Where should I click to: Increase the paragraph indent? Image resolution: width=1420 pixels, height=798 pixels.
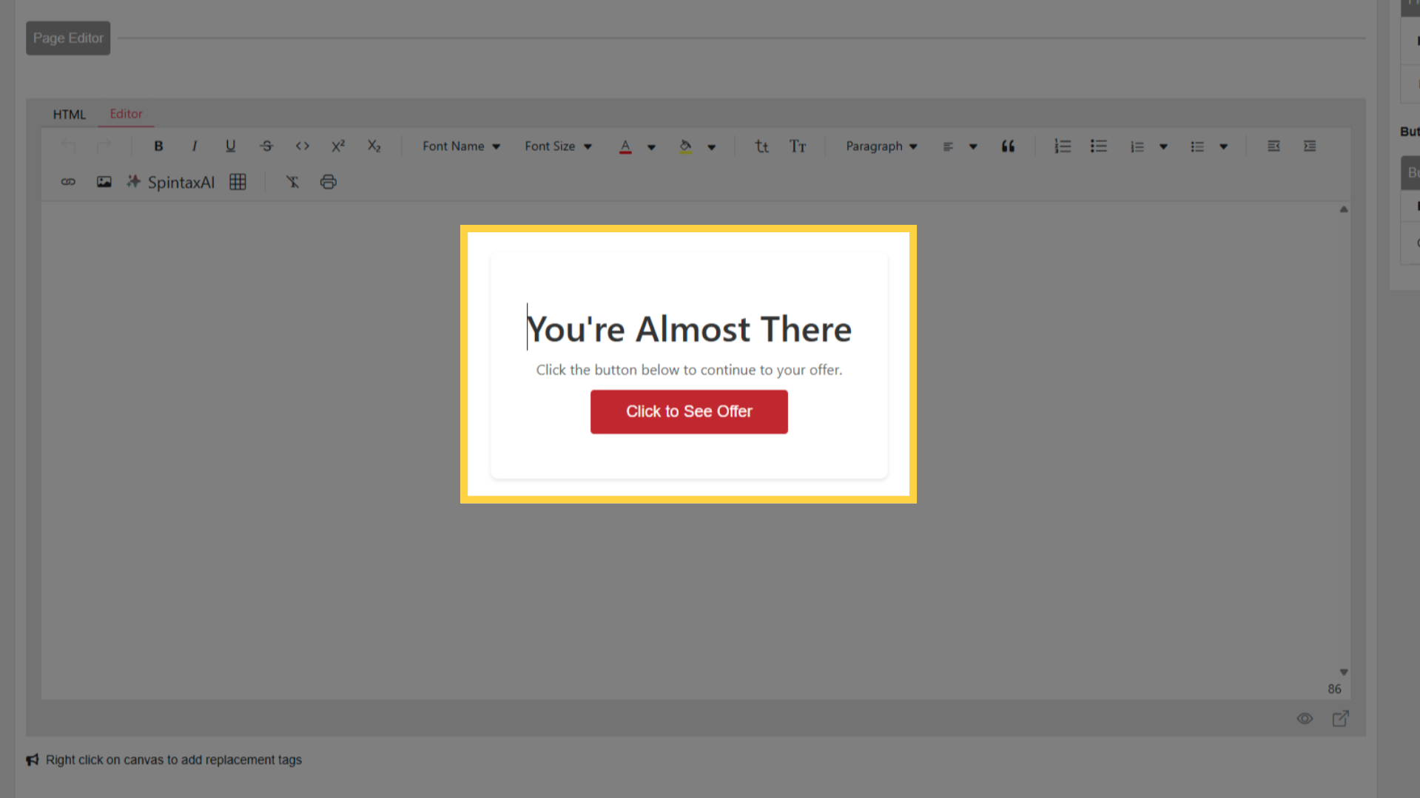tap(1310, 146)
